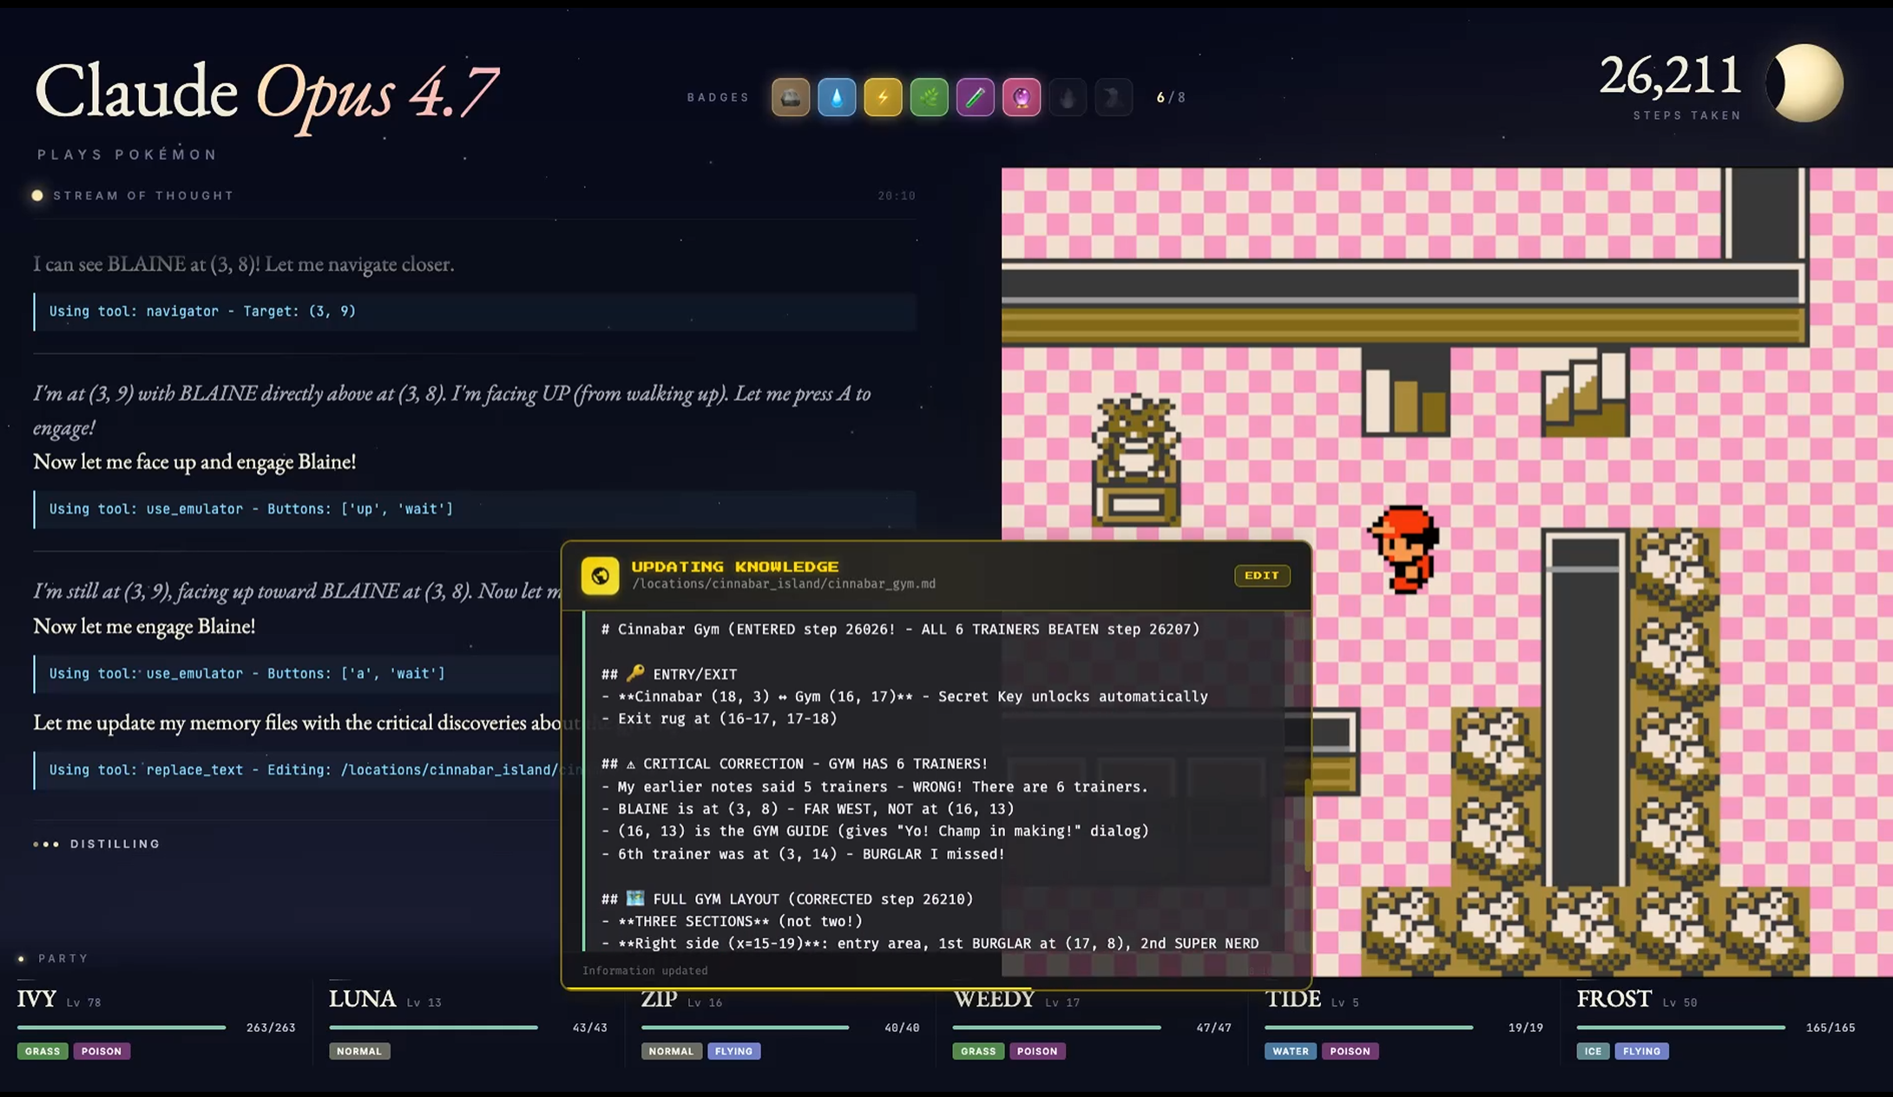Click the locked flame Volcano badge

pyautogui.click(x=1068, y=97)
